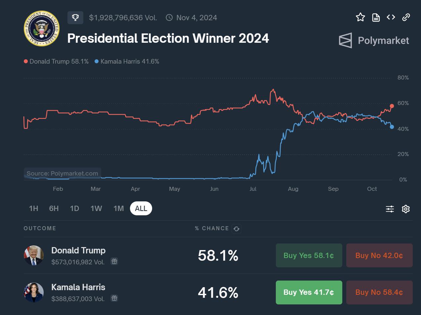The image size is (421, 315).
Task: Toggle the % chance refresh icon
Action: click(236, 229)
